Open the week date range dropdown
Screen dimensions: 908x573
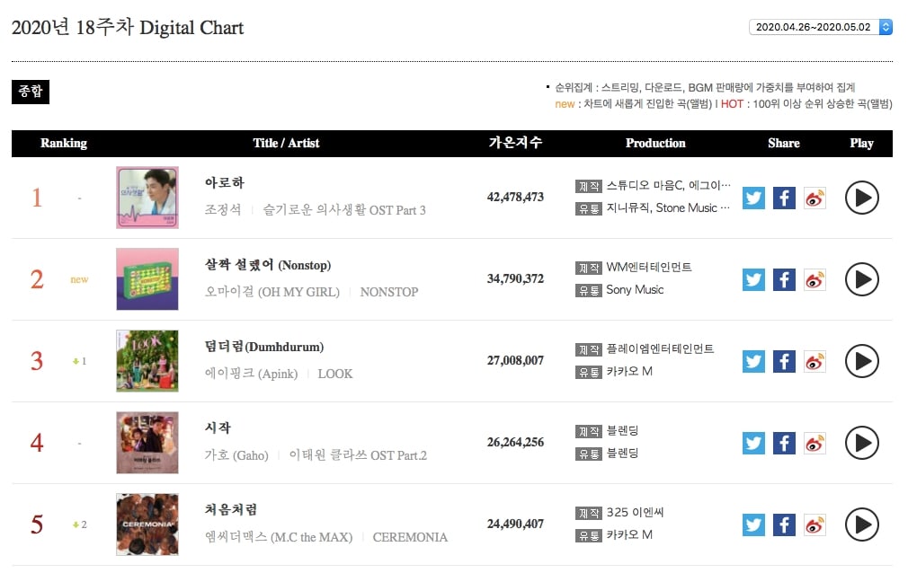tap(821, 27)
